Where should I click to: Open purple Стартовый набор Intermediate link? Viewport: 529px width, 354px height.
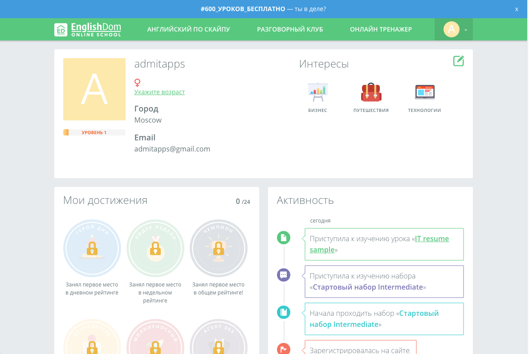(x=368, y=287)
